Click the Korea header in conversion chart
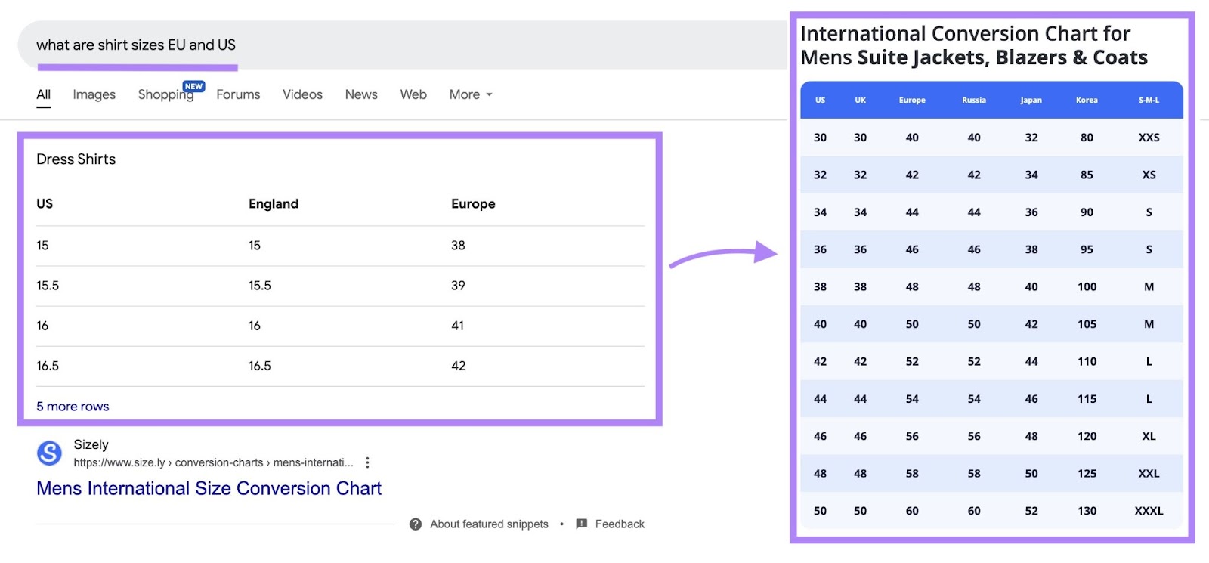The width and height of the screenshot is (1209, 563). point(1087,100)
